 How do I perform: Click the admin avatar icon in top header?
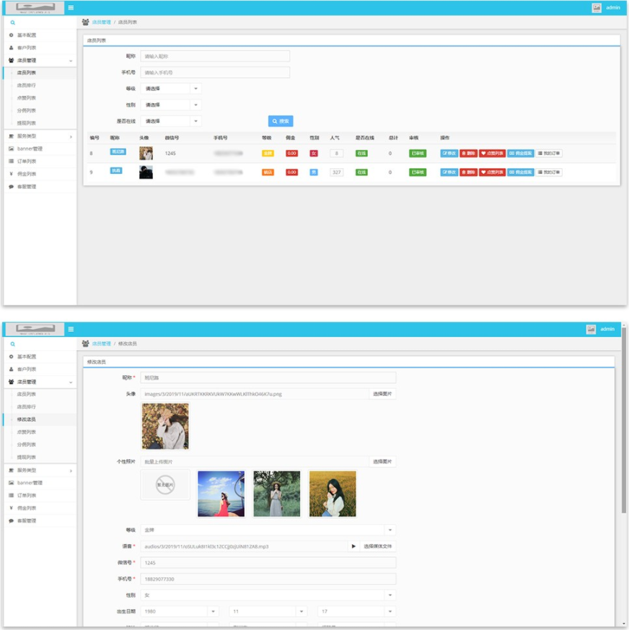tap(597, 8)
